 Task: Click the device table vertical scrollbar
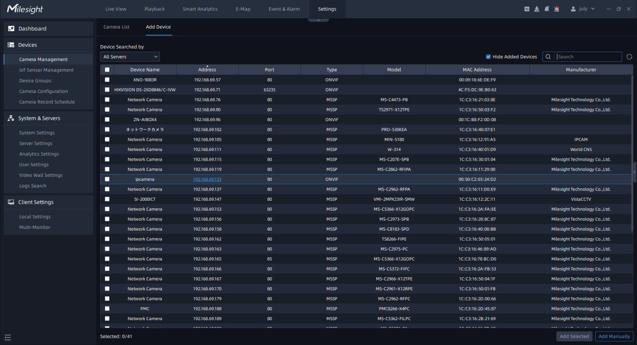tap(632, 151)
